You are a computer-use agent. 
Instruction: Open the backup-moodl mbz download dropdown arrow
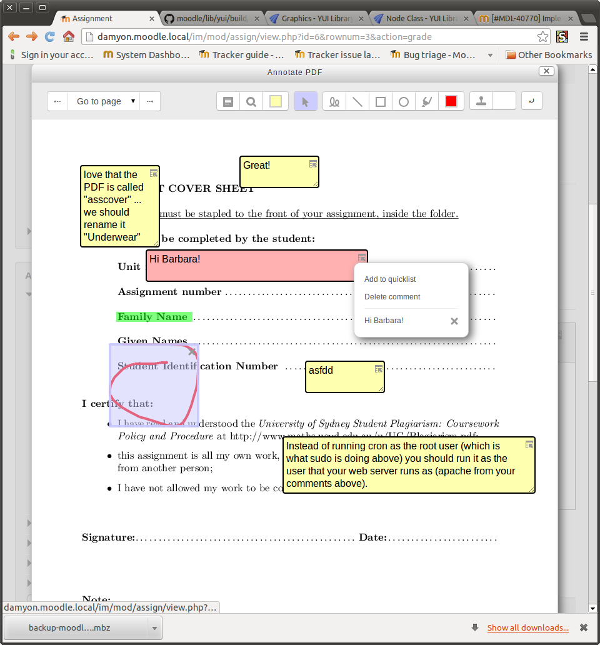[x=154, y=628]
